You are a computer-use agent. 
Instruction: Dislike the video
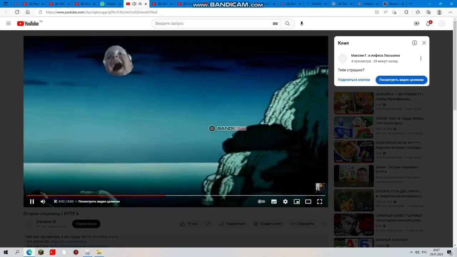[x=208, y=224]
